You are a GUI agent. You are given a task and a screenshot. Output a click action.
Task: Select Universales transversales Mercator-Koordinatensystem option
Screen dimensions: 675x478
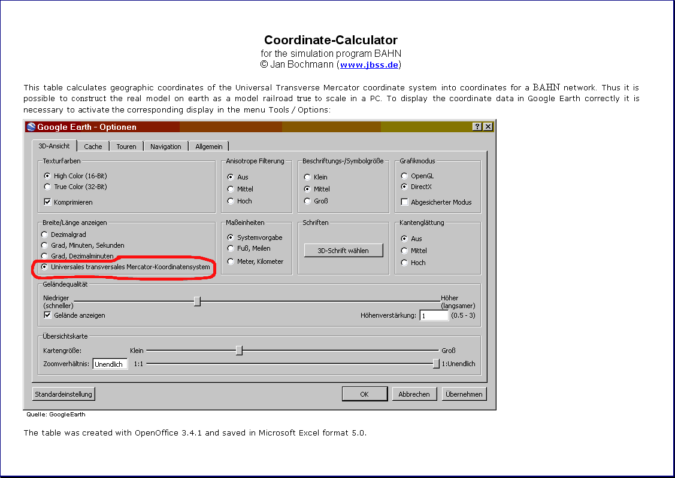[126, 267]
